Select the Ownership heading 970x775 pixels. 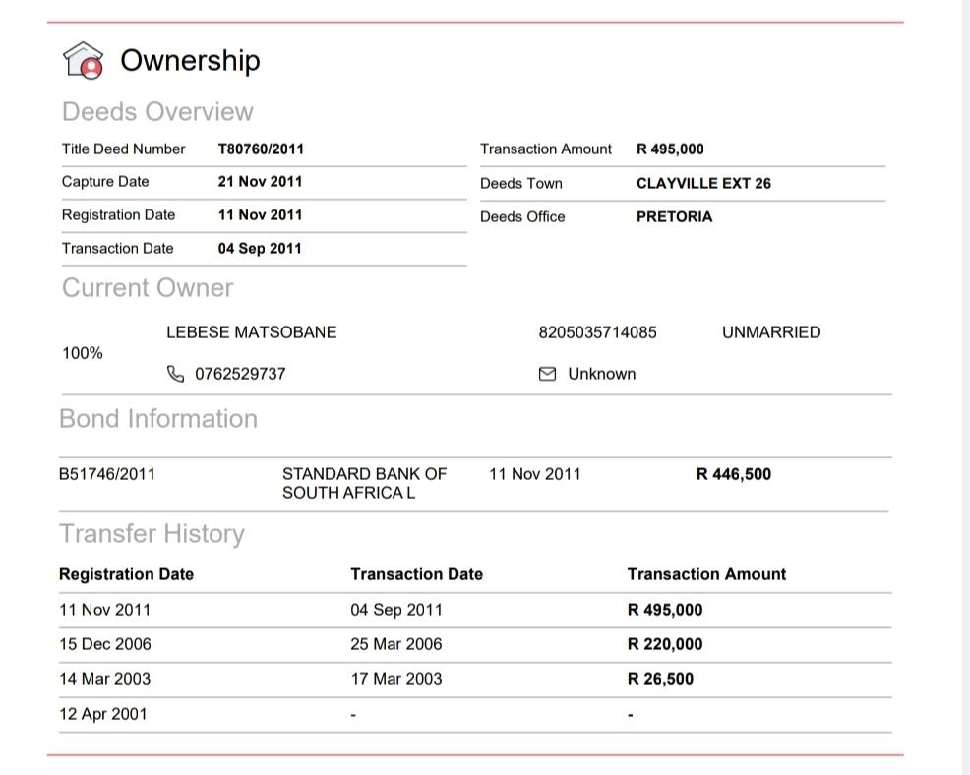click(x=190, y=61)
